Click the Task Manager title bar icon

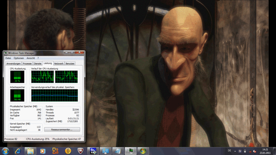(6, 53)
